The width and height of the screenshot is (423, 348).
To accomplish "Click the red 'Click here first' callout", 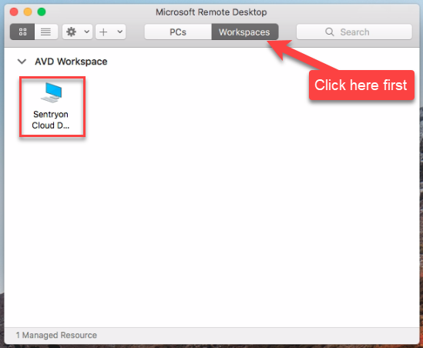I will point(361,85).
